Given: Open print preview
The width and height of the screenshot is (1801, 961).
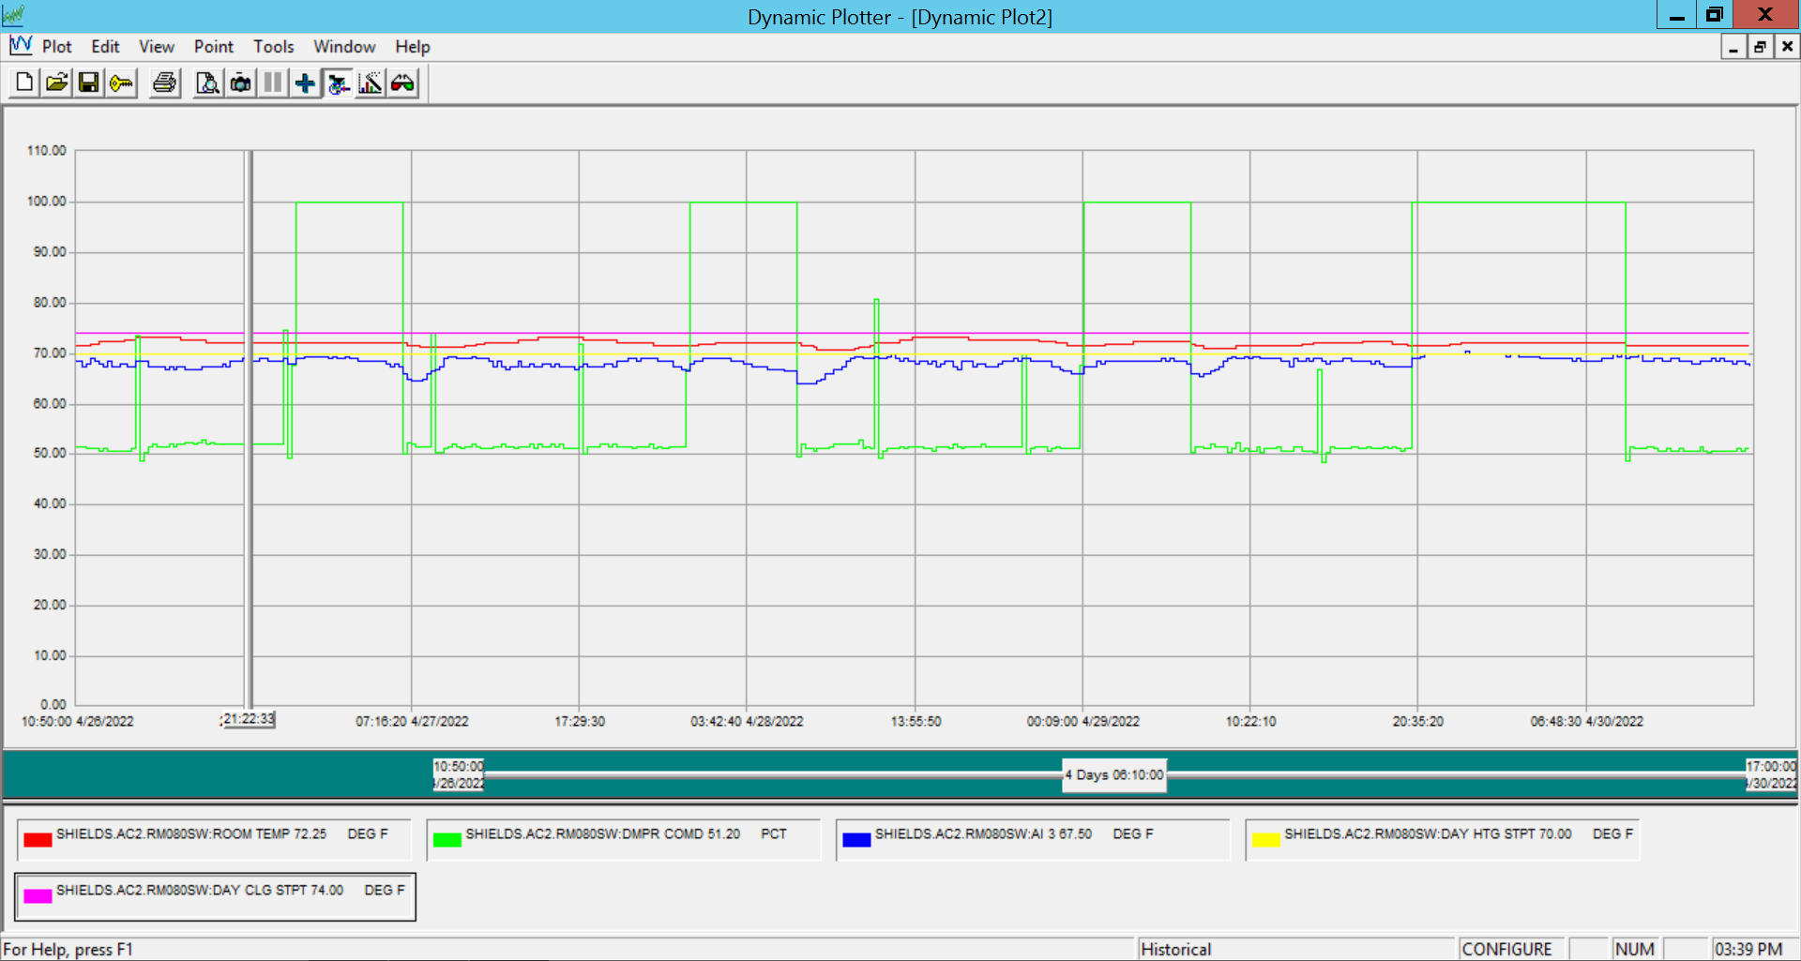Looking at the screenshot, I should (207, 83).
